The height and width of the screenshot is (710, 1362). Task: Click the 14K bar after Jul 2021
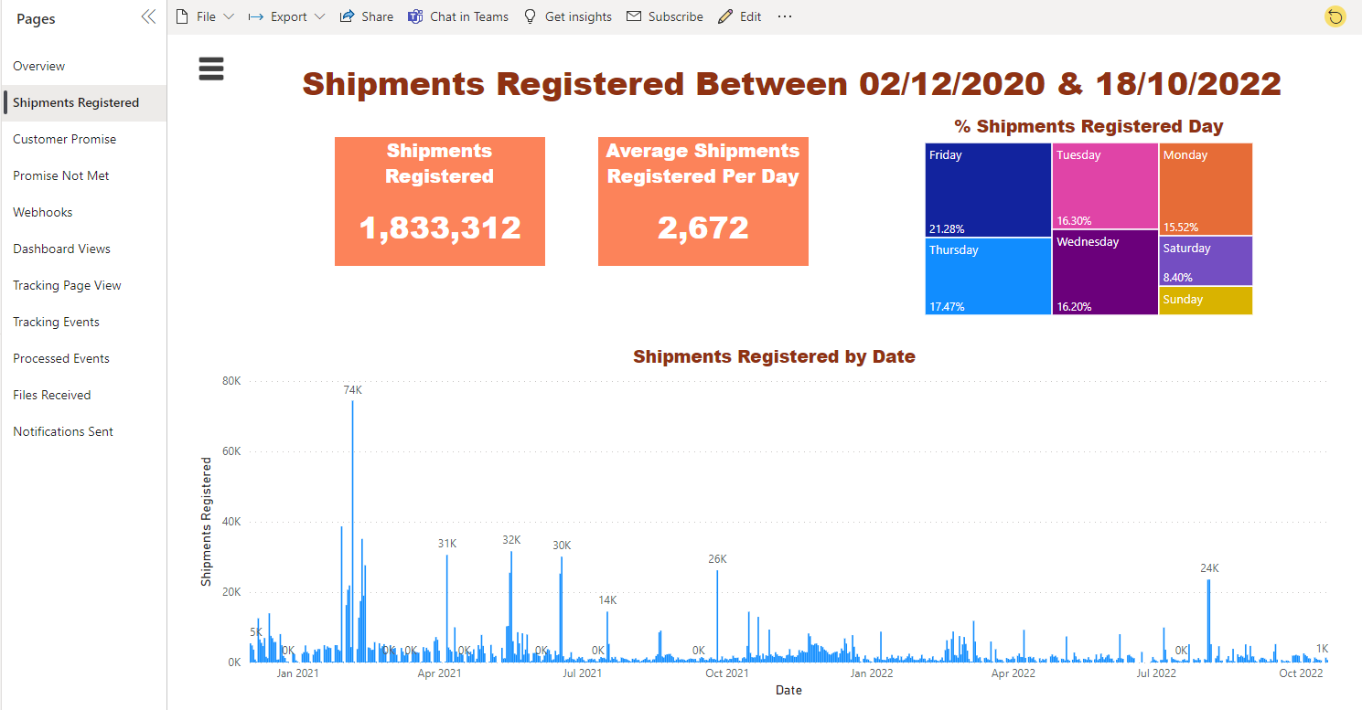click(606, 637)
